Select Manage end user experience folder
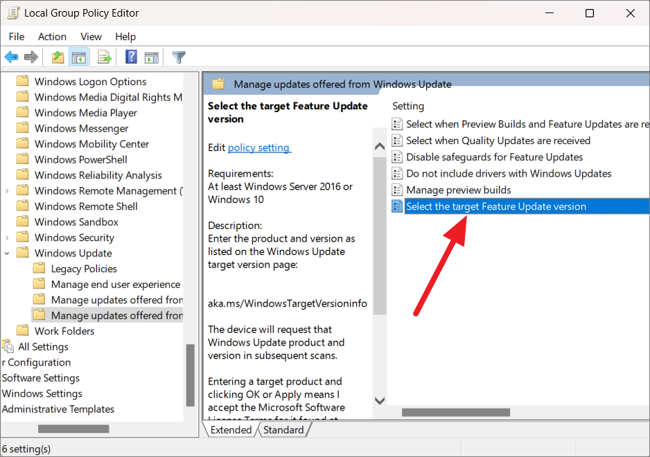 [x=116, y=284]
